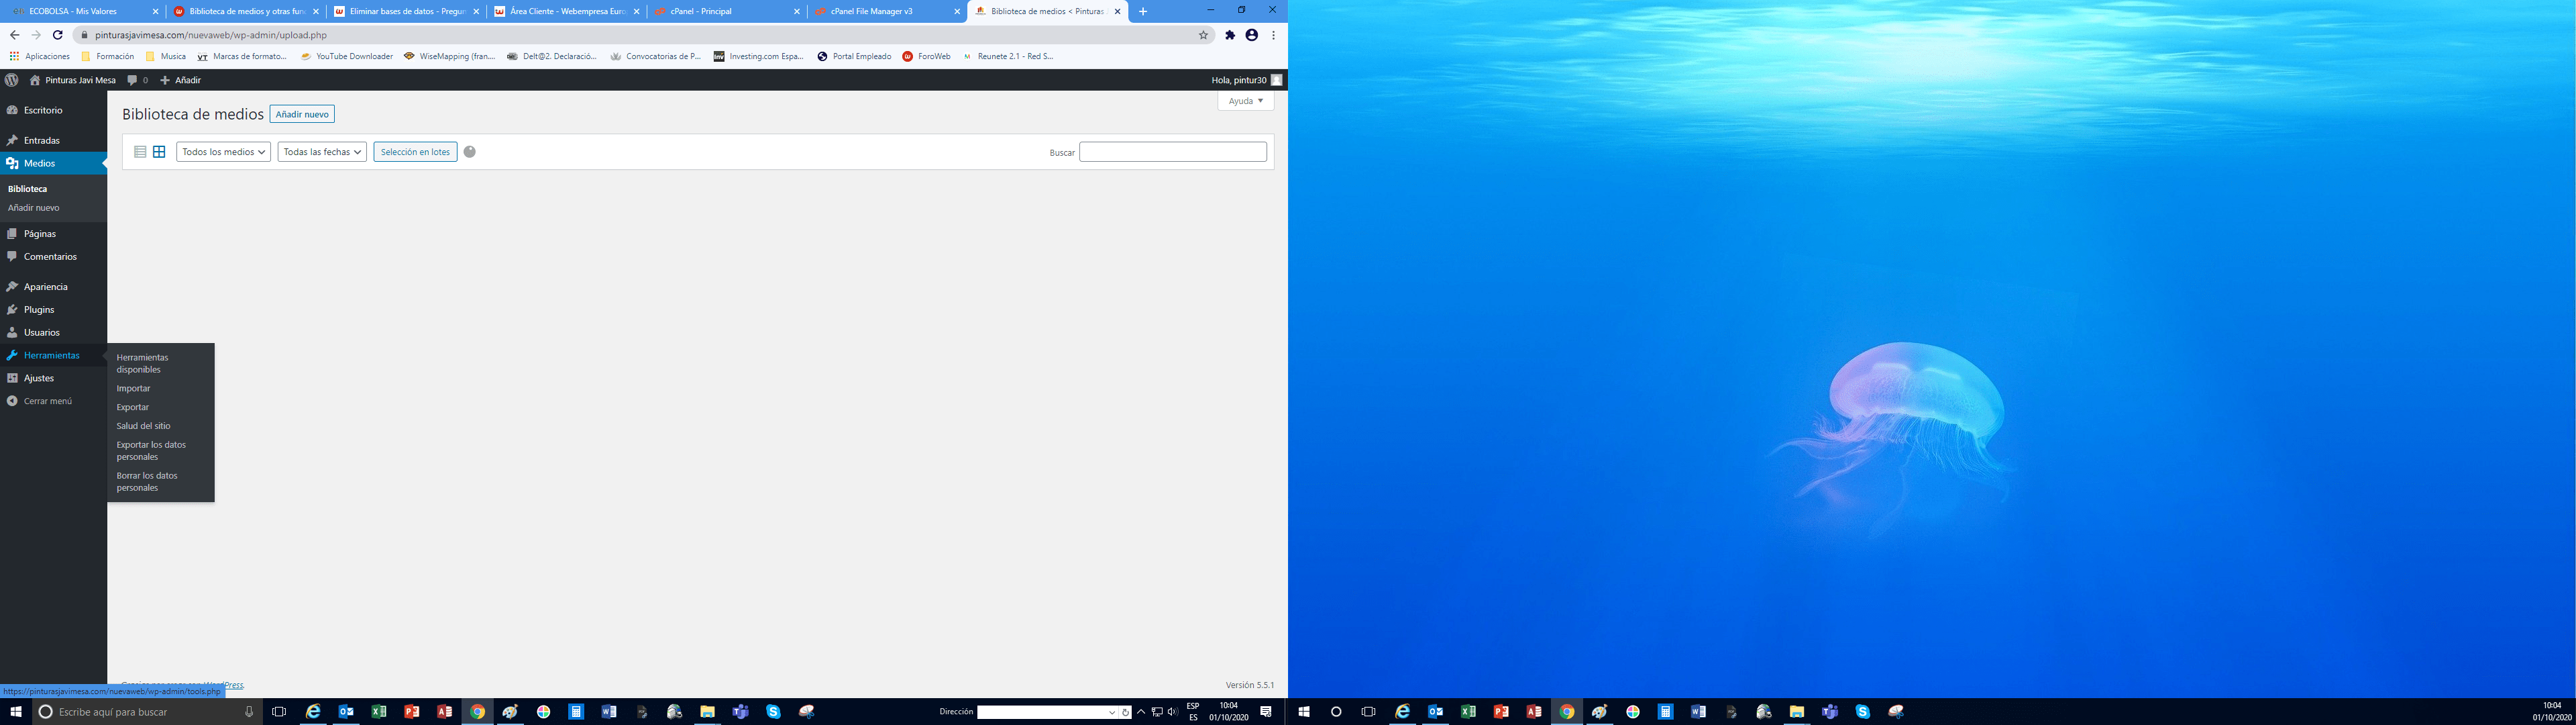Focus the Buscar media search field
Screen dimensions: 2576x725
[x=1173, y=152]
